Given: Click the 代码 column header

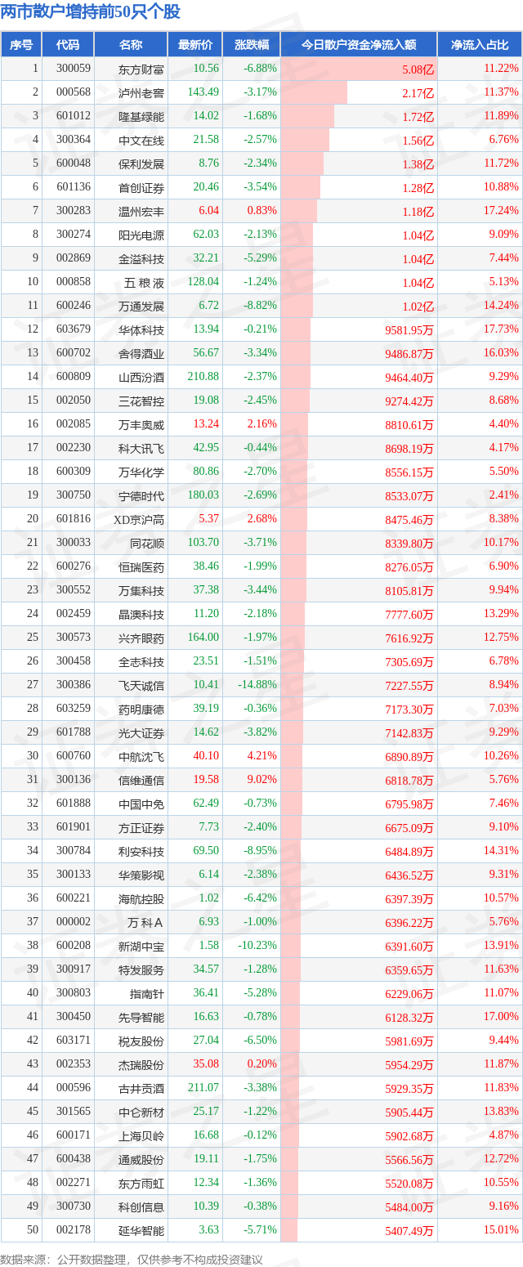Looking at the screenshot, I should [68, 45].
